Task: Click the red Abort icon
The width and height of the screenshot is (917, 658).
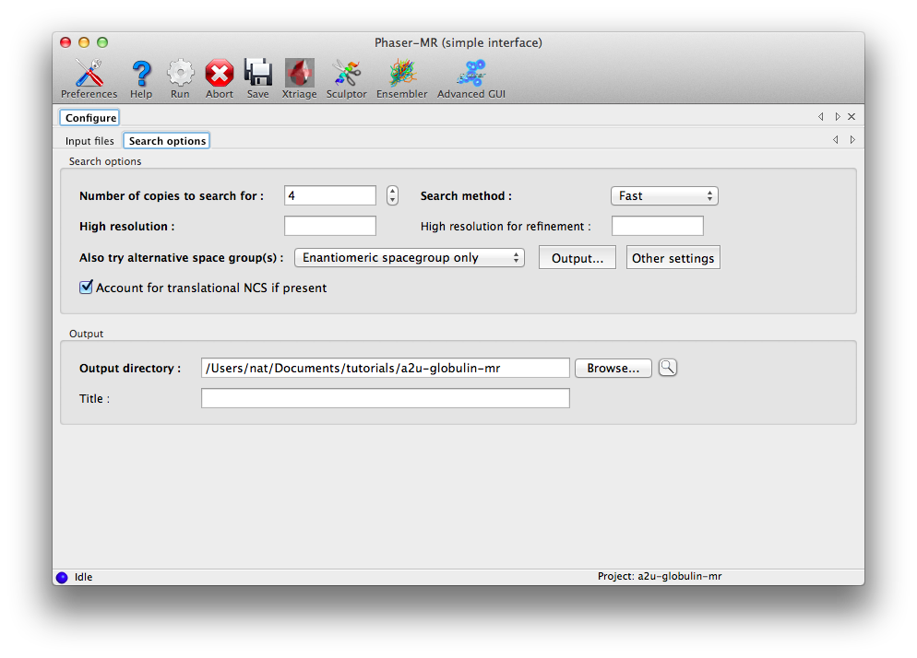Action: pyautogui.click(x=220, y=74)
